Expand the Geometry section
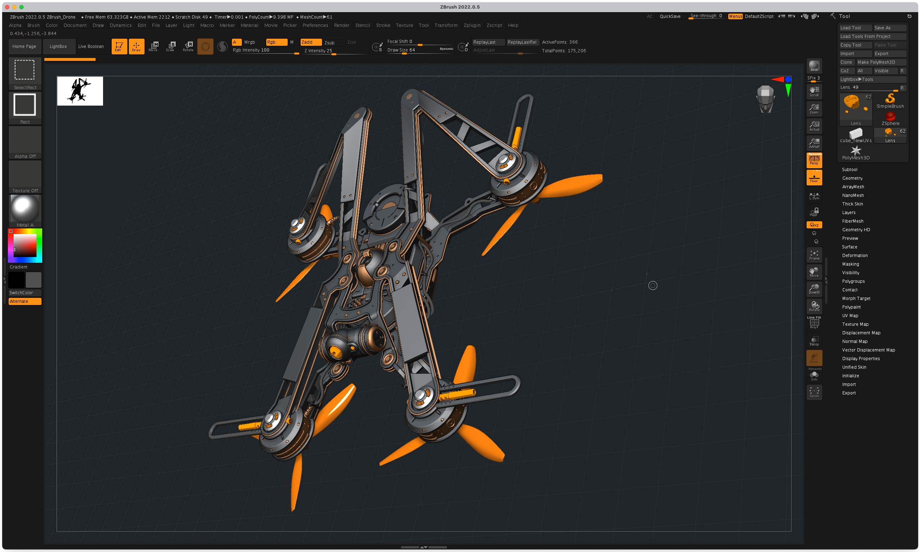This screenshot has width=920, height=552. 852,178
